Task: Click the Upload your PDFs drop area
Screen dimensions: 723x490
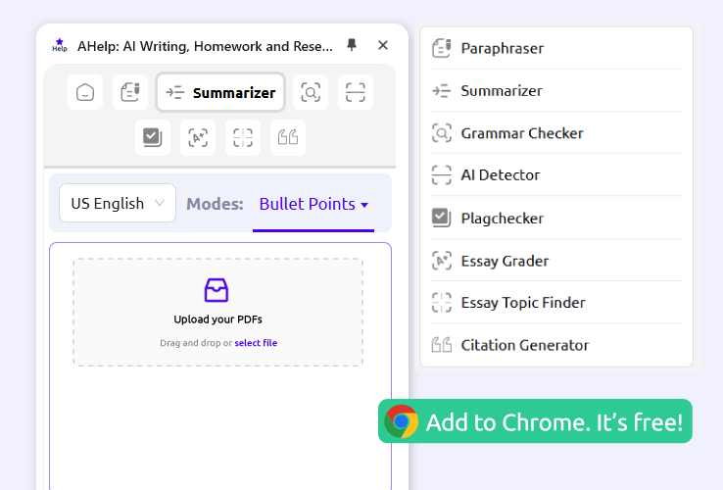Action: click(218, 313)
